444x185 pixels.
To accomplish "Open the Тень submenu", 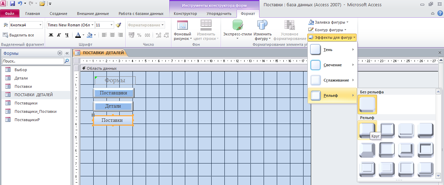I will tap(332, 50).
